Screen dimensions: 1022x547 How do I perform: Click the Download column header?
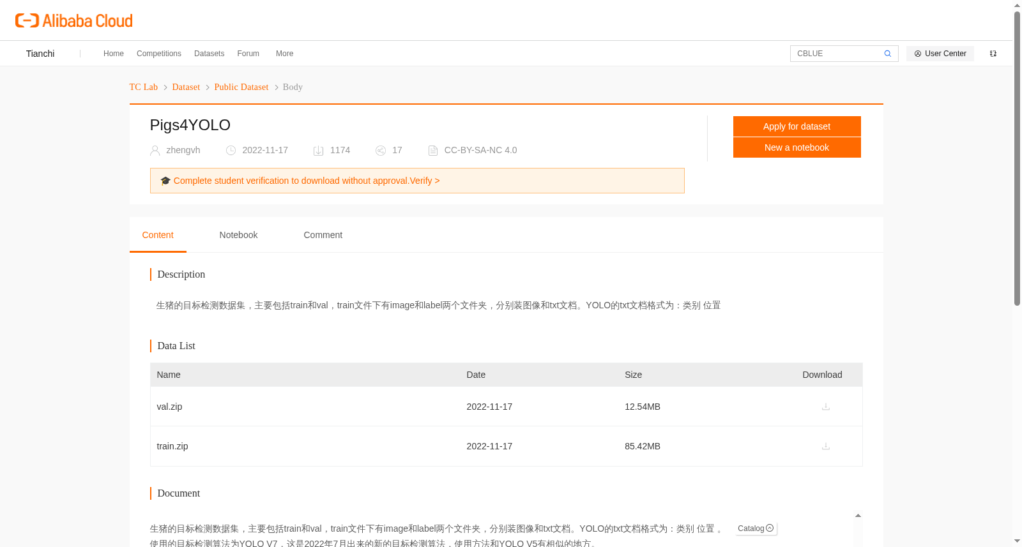(822, 375)
